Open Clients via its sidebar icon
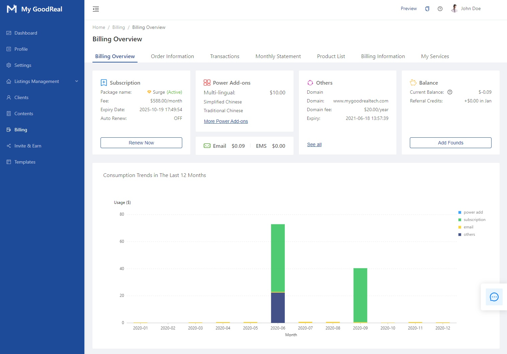Screen dimensions: 507x354 [9, 97]
